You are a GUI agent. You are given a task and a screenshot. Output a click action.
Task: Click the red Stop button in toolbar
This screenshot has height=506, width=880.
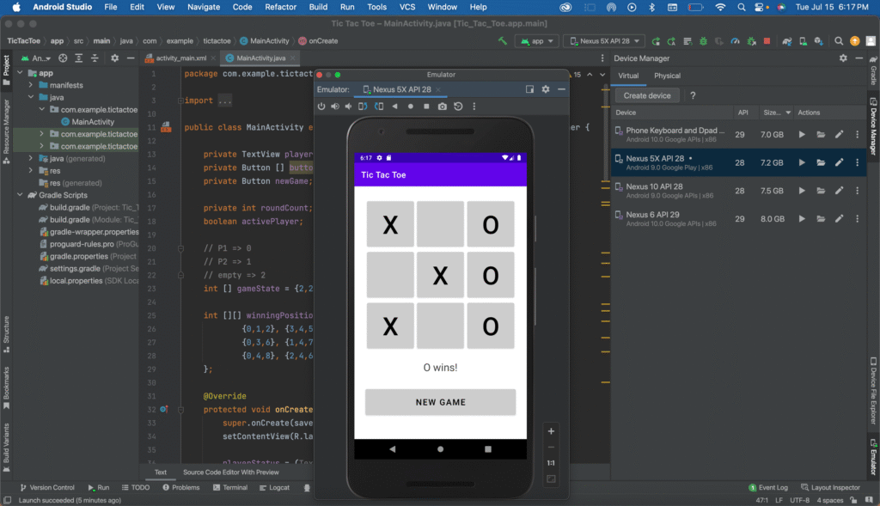766,40
